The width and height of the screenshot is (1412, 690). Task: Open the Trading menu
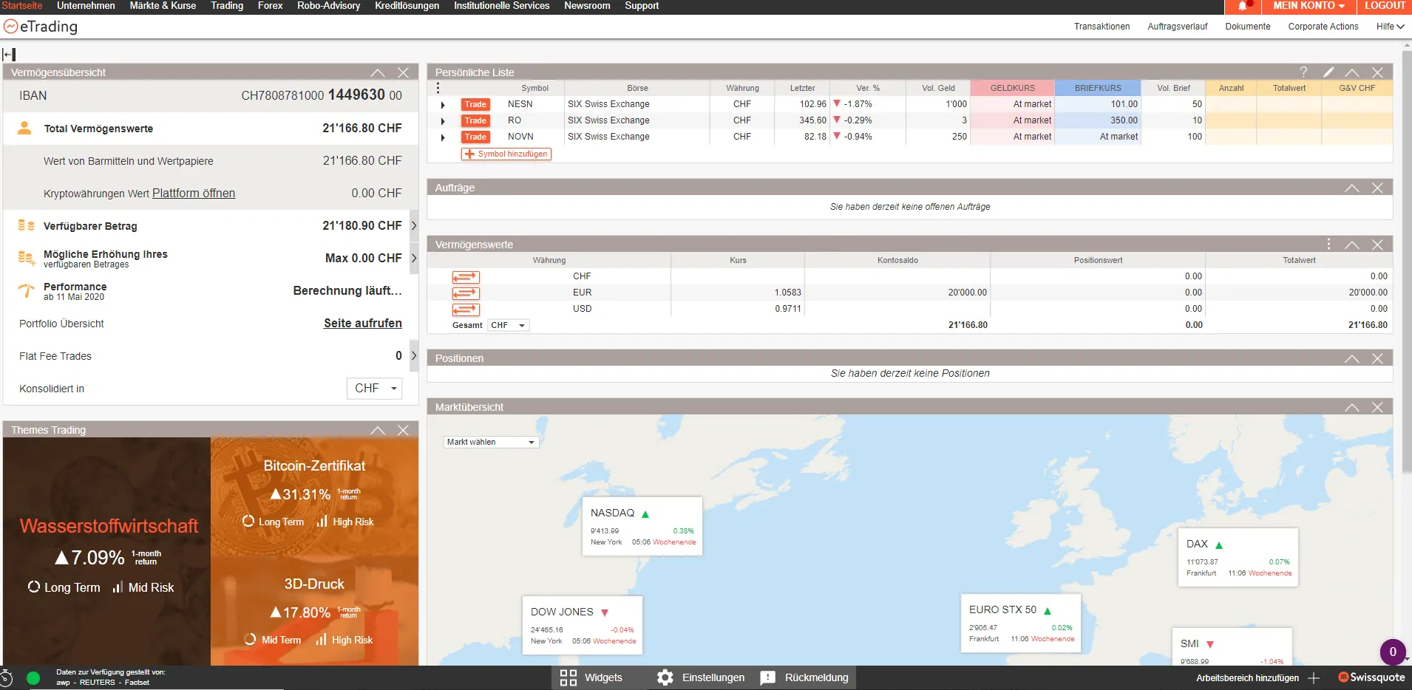point(227,6)
